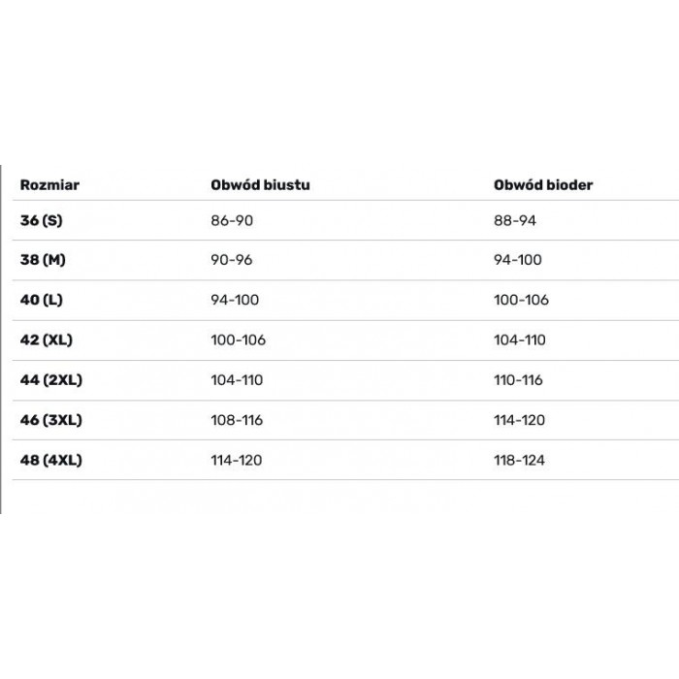Select the 36 (S) size row
Image resolution: width=679 pixels, height=679 pixels.
pyautogui.click(x=345, y=220)
